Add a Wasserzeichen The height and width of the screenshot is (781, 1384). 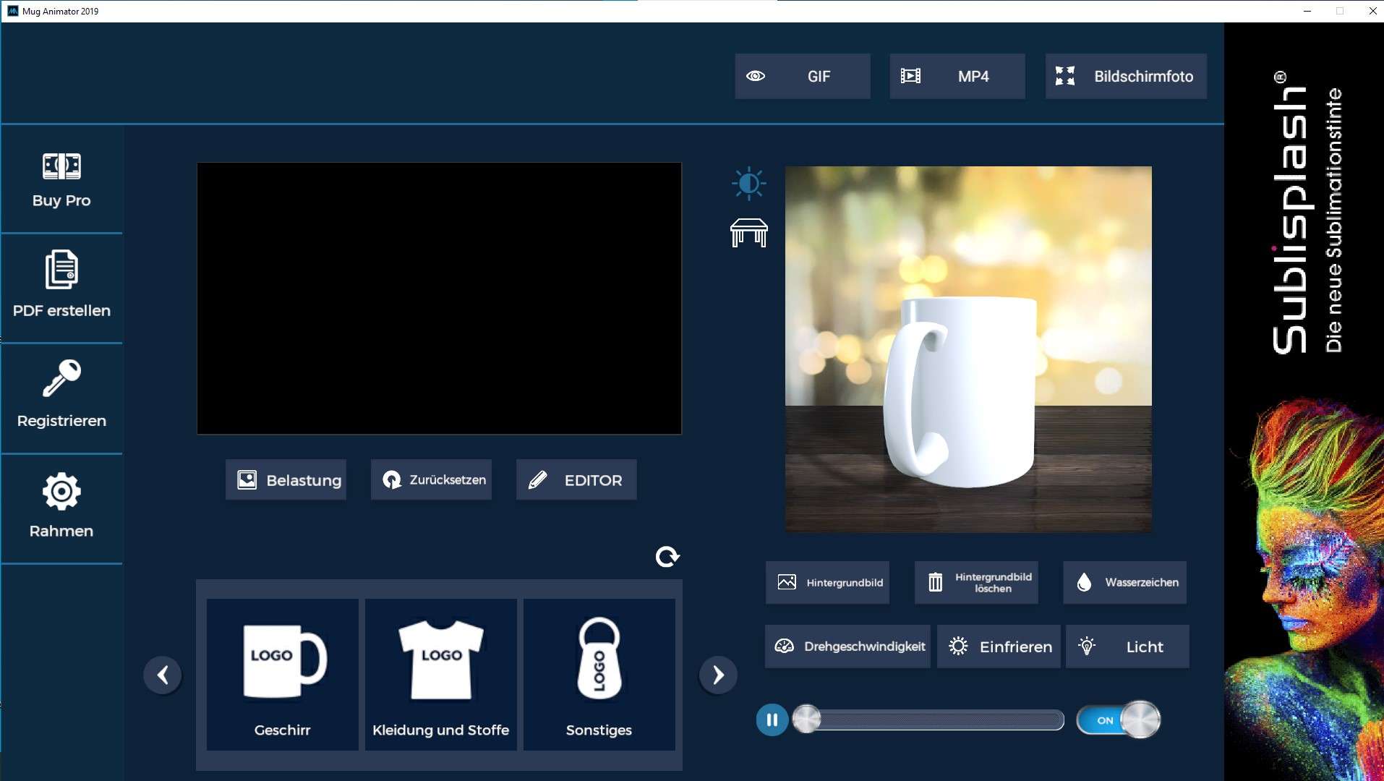[x=1124, y=582]
